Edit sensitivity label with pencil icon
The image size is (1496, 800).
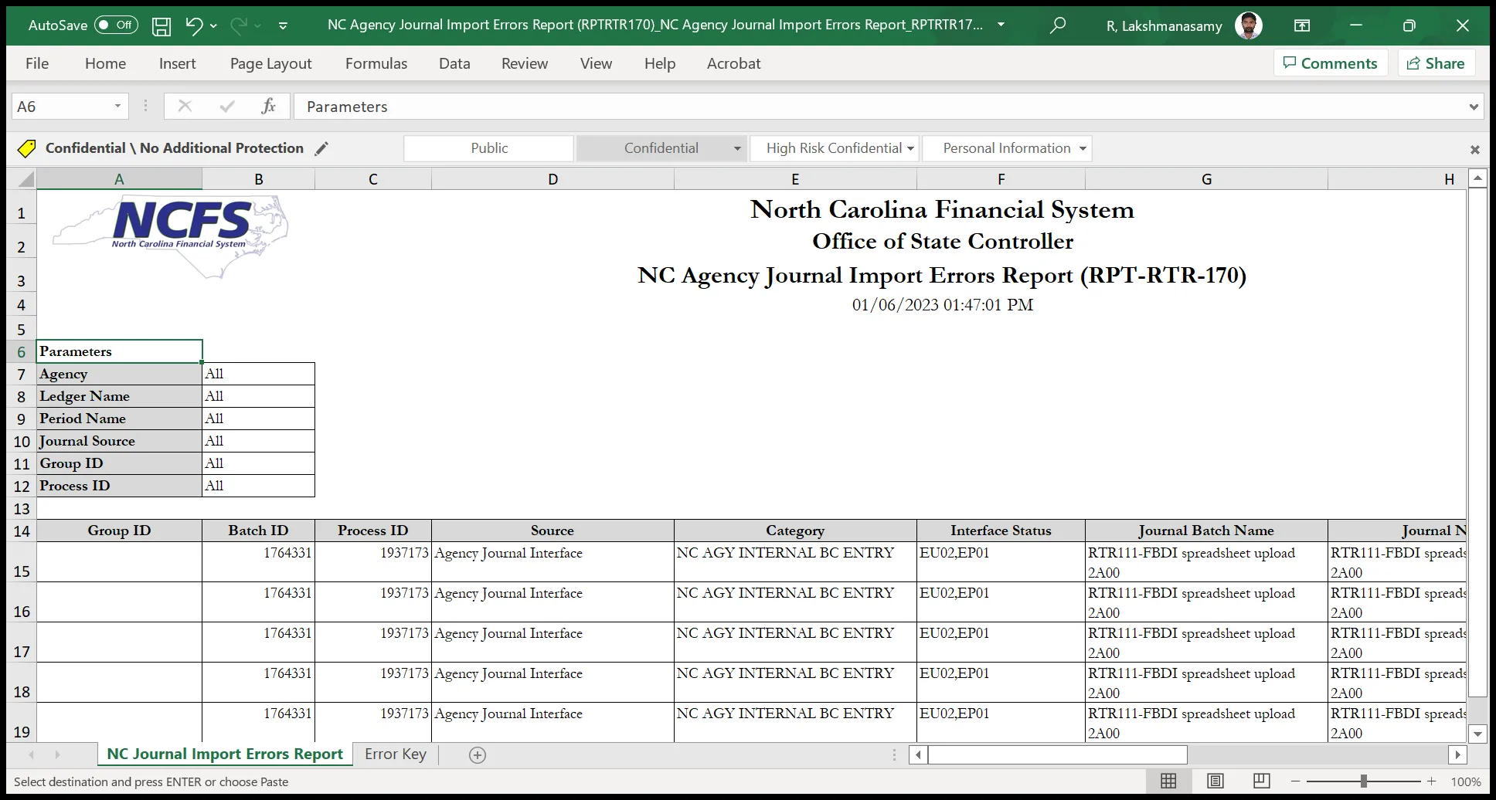click(321, 148)
